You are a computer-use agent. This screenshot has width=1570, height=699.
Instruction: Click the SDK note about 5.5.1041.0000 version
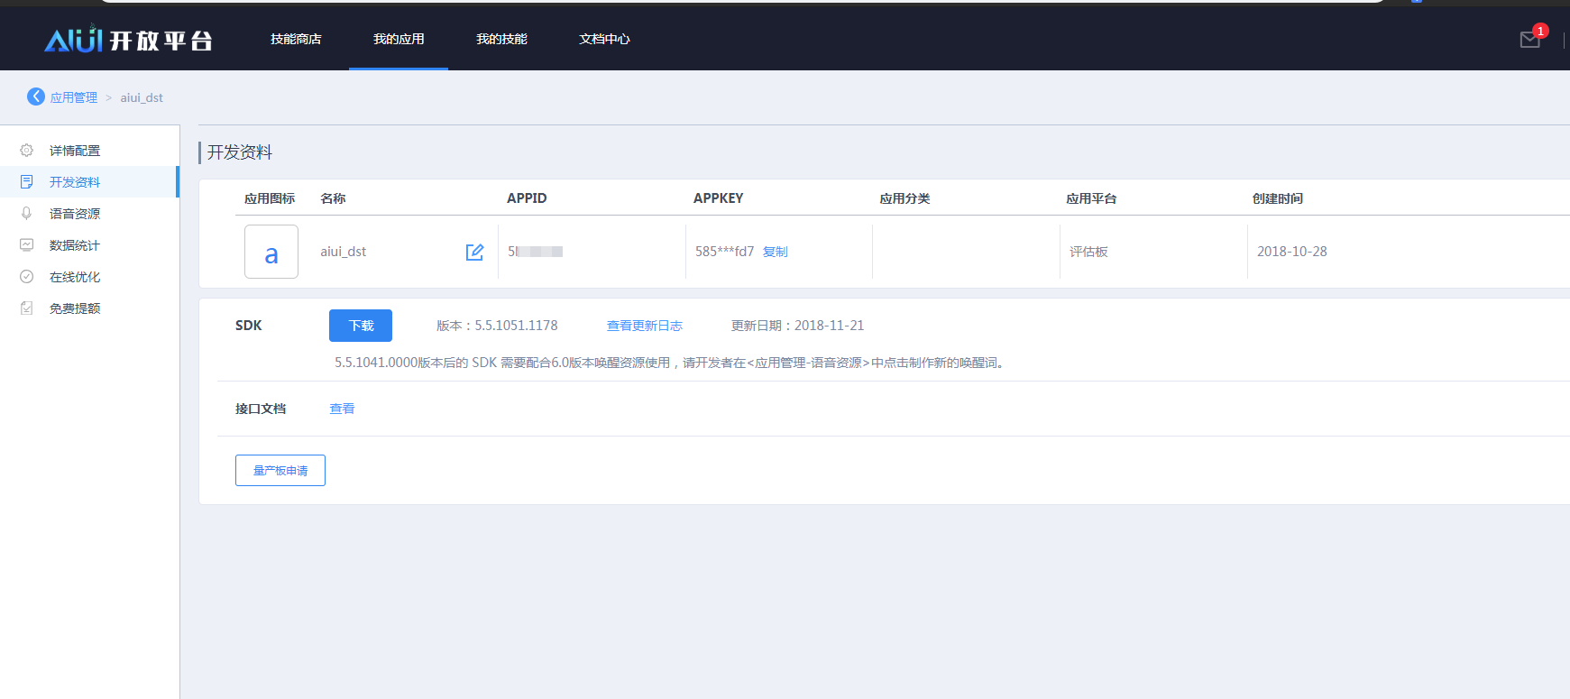click(x=670, y=363)
